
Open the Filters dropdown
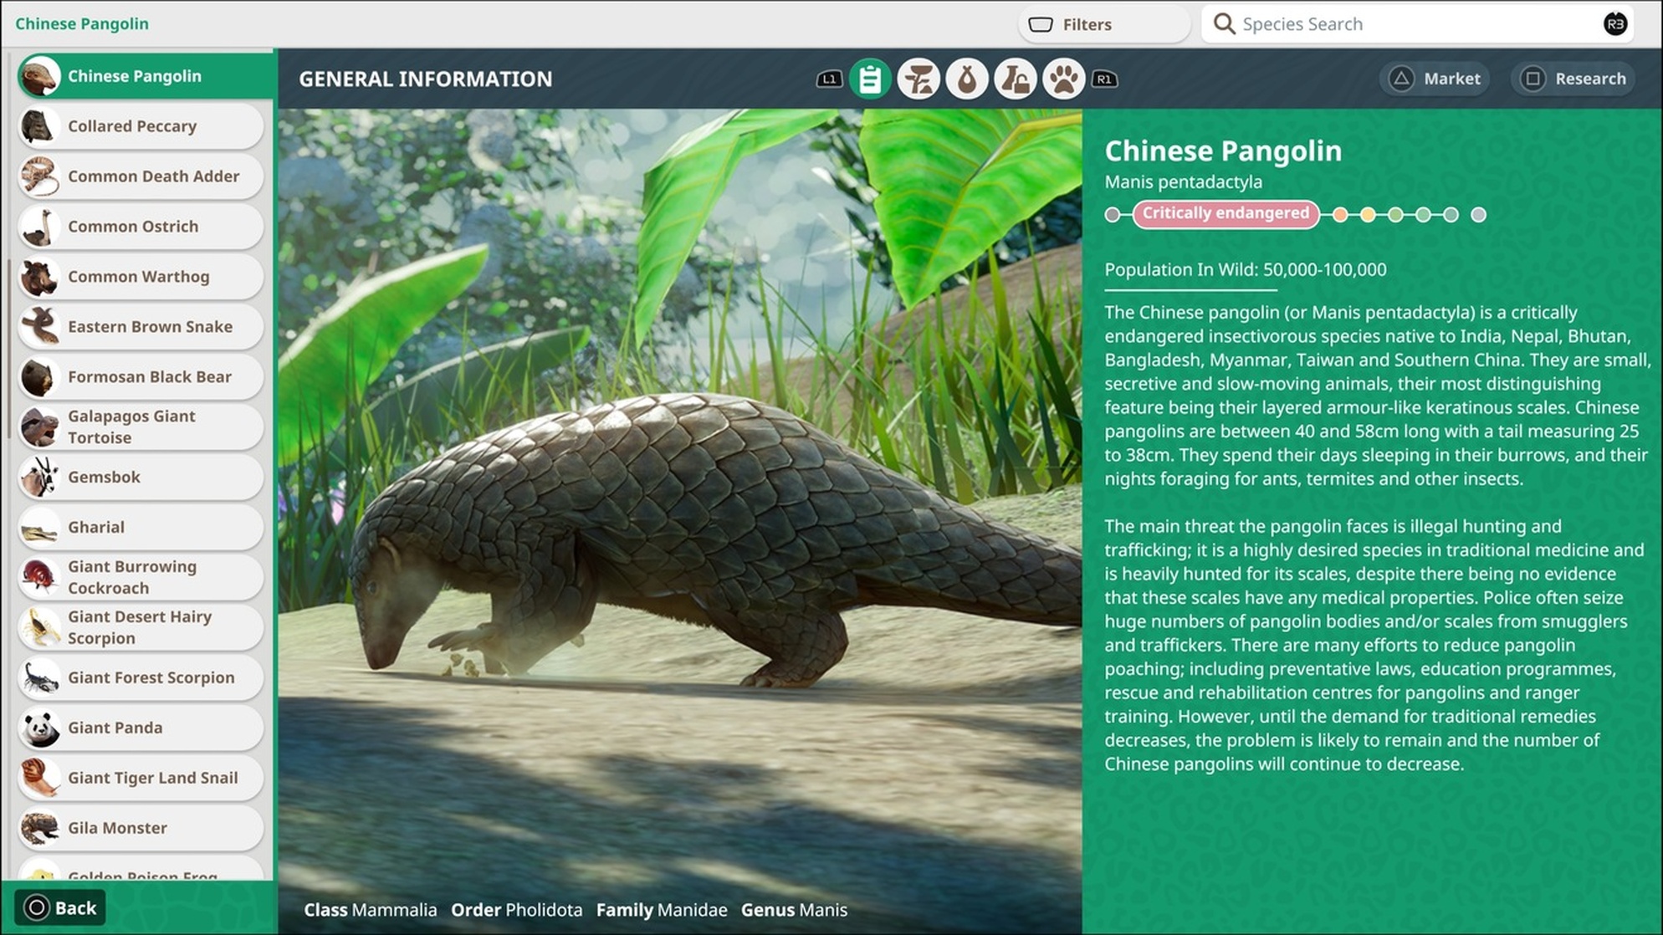click(x=1103, y=24)
